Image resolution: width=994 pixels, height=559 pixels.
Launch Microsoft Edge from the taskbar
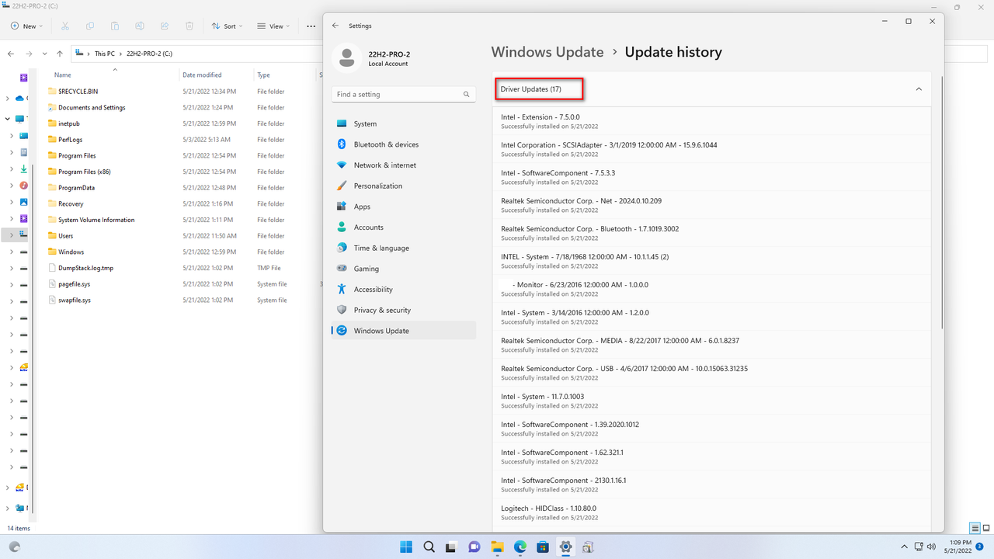point(520,547)
